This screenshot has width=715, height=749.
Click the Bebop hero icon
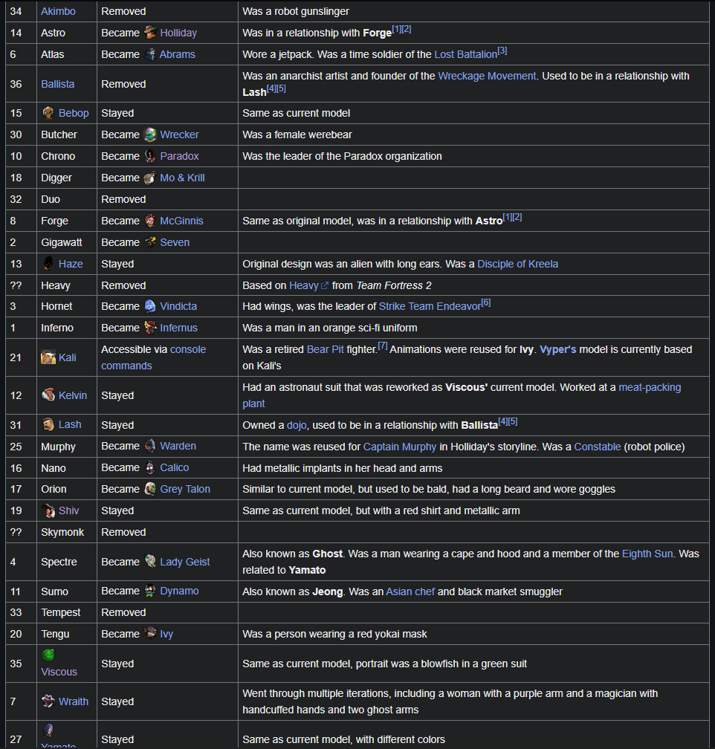pos(48,113)
